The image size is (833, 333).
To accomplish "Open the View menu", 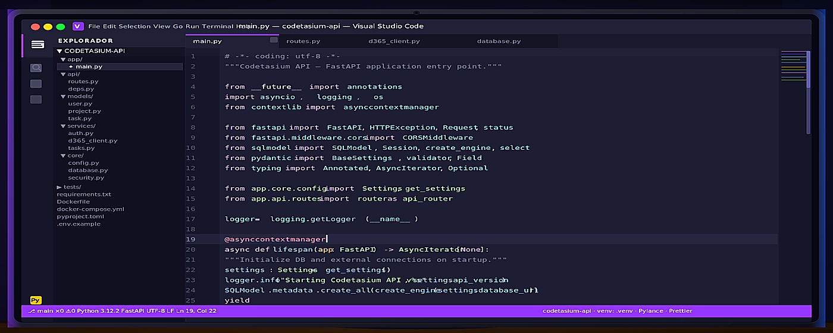I will tap(162, 26).
